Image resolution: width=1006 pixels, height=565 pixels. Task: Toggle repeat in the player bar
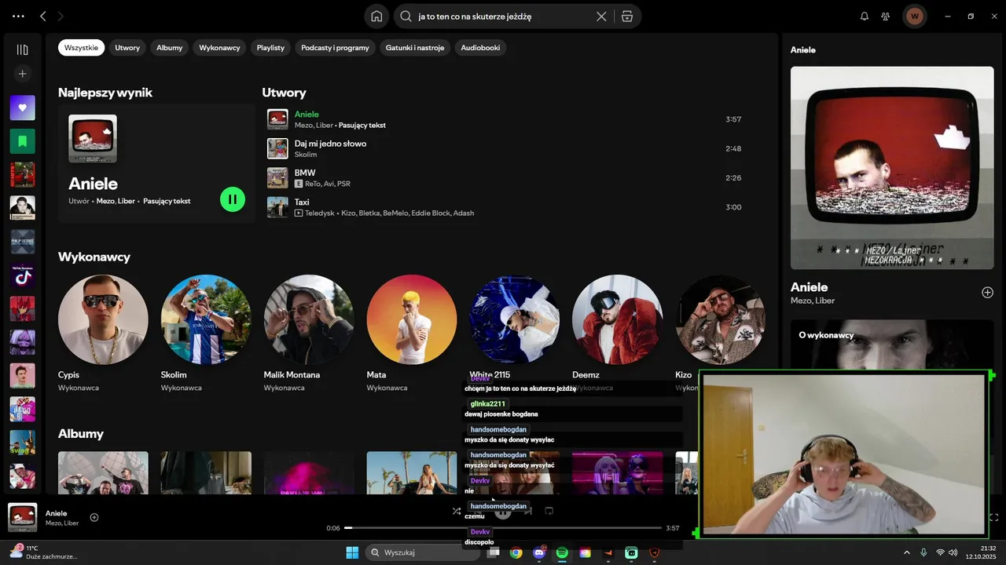pyautogui.click(x=549, y=511)
